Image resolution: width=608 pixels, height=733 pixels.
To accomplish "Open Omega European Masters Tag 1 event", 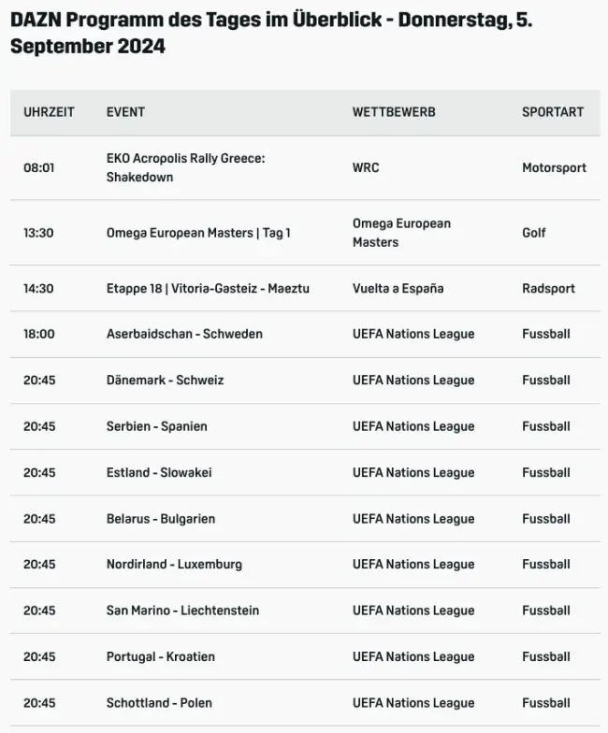I will click(x=198, y=233).
